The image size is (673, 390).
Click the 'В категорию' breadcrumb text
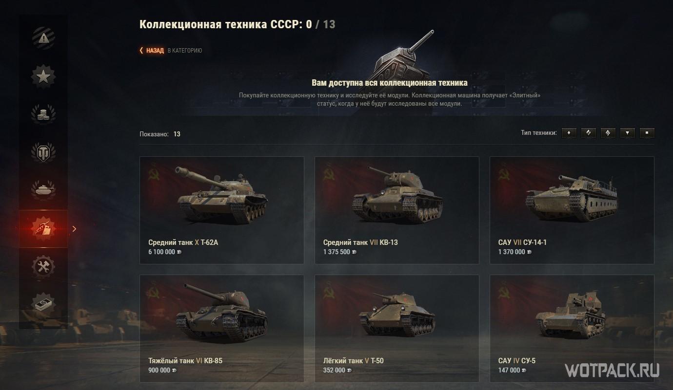tap(185, 51)
